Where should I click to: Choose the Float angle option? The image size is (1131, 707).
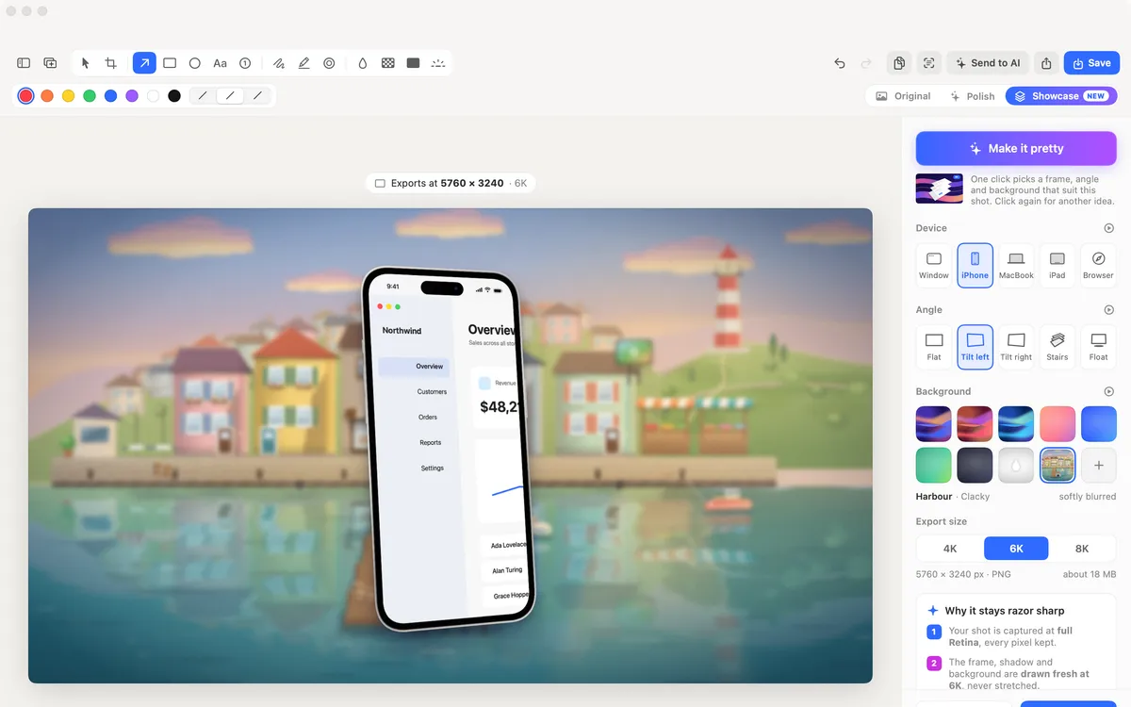[1099, 347]
